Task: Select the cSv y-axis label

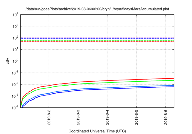Action: (7, 61)
